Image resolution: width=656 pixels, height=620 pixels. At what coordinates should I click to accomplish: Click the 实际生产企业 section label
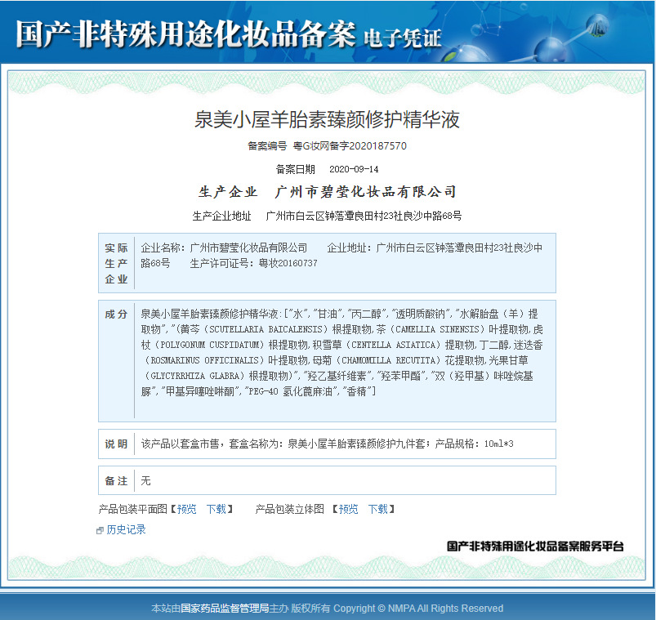(116, 263)
